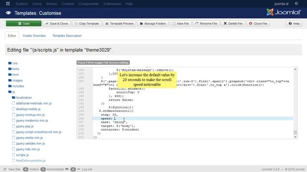Click the 'return false;' code line
307x172 pixels.
pyautogui.click(x=121, y=100)
